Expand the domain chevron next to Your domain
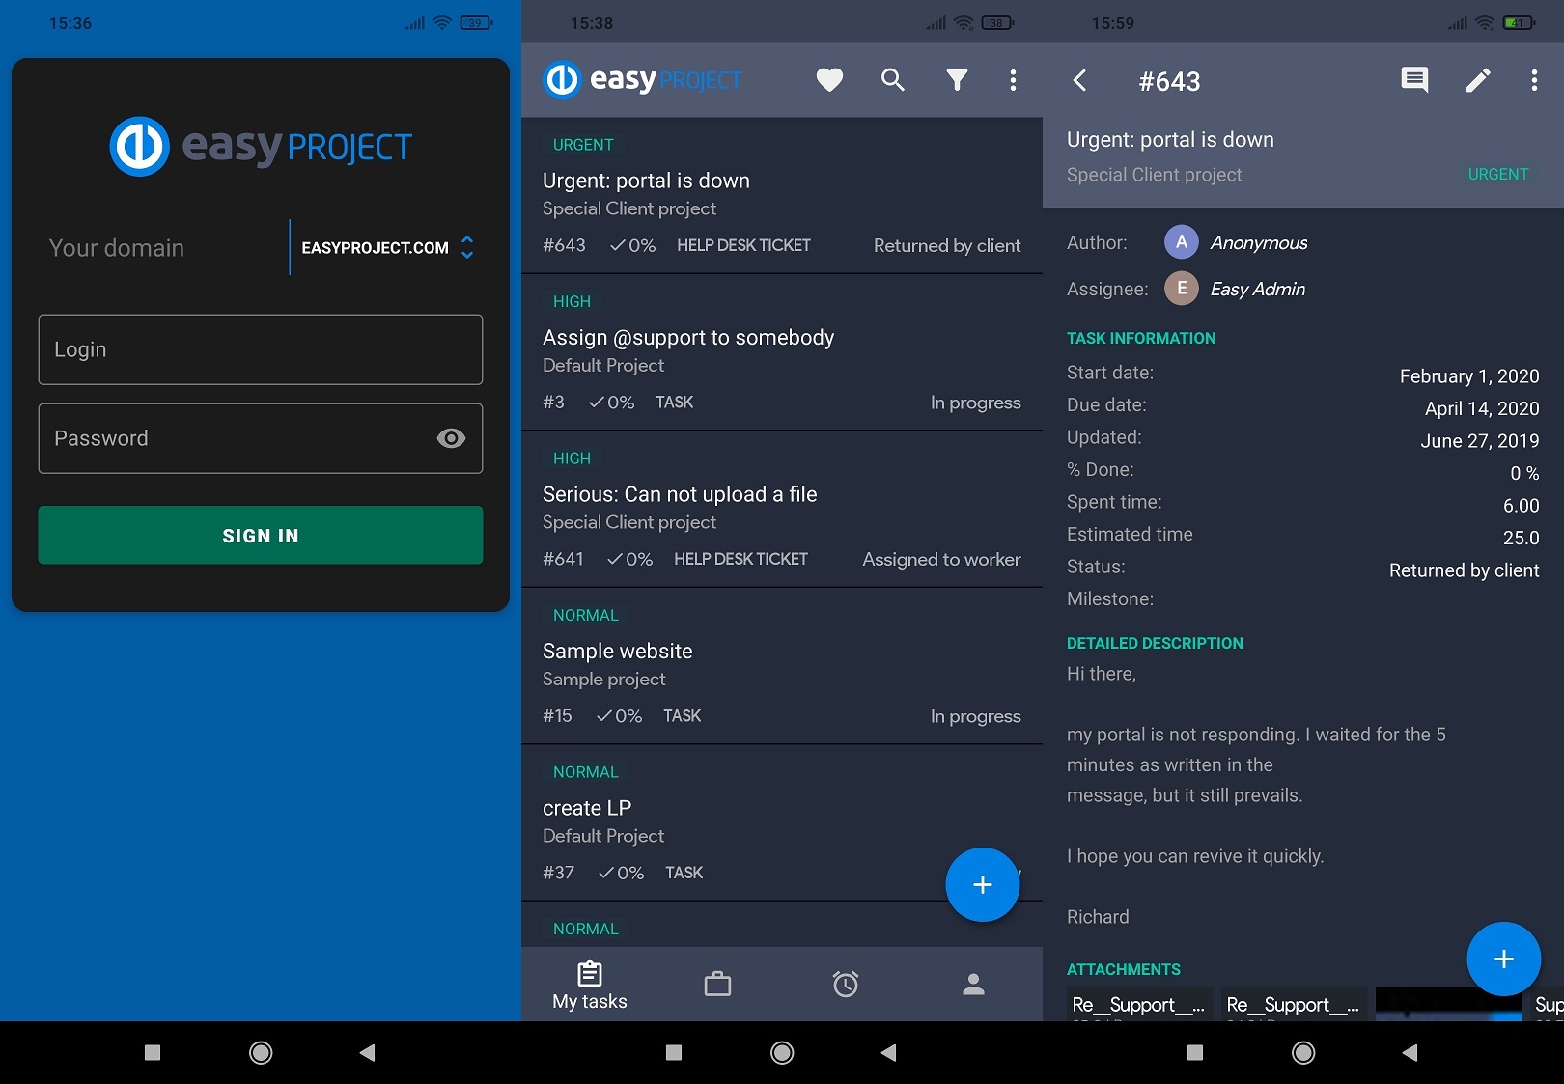This screenshot has height=1084, width=1564. (466, 248)
